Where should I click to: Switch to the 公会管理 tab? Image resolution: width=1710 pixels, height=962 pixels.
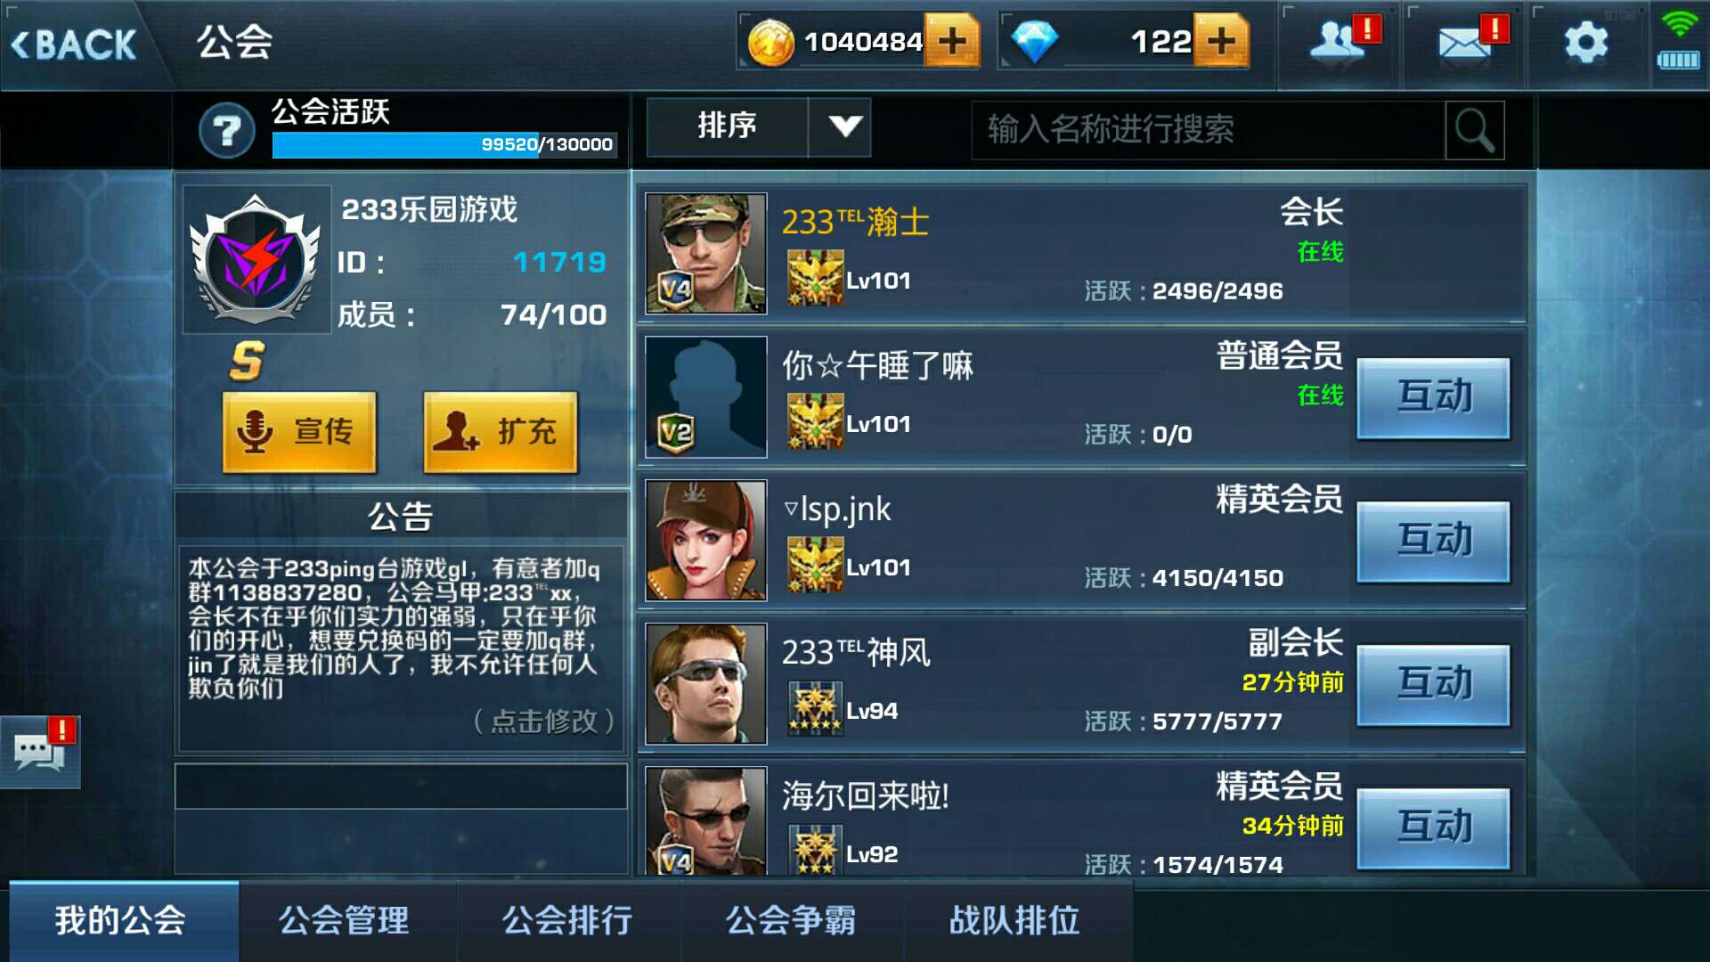coord(344,921)
